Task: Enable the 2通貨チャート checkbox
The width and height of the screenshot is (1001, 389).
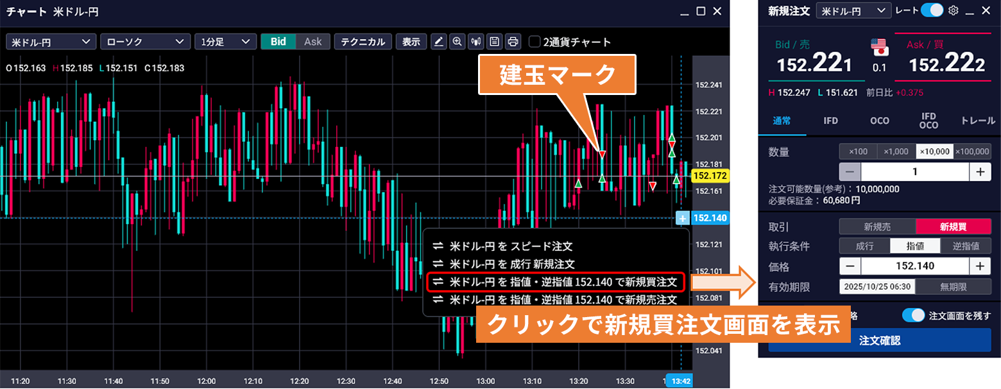Action: (x=535, y=42)
